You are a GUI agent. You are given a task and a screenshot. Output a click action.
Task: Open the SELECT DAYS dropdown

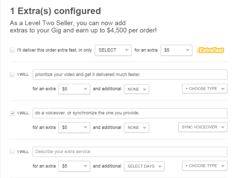144,166
